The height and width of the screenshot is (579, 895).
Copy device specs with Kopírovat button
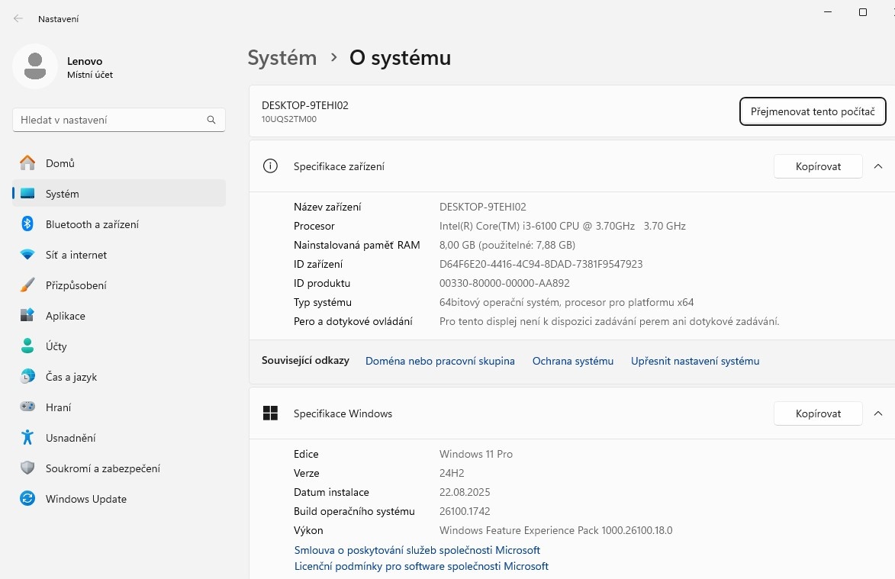[817, 166]
